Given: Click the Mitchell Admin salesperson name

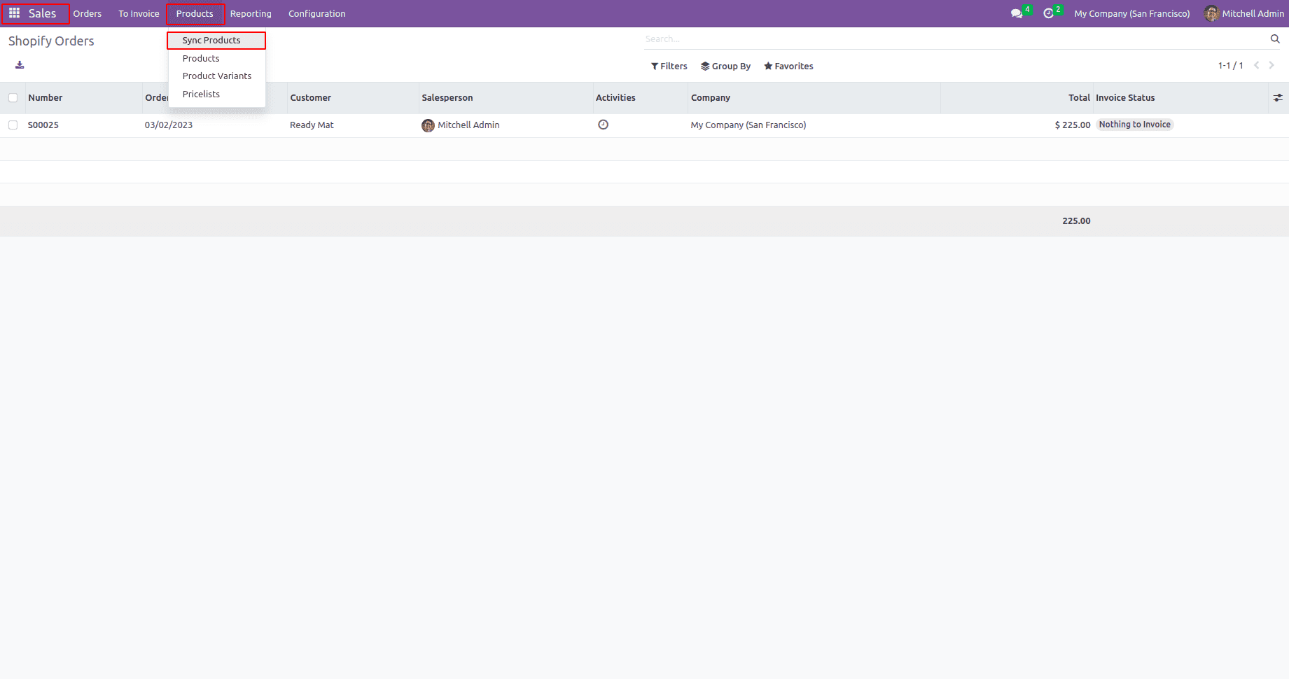Looking at the screenshot, I should coord(468,125).
